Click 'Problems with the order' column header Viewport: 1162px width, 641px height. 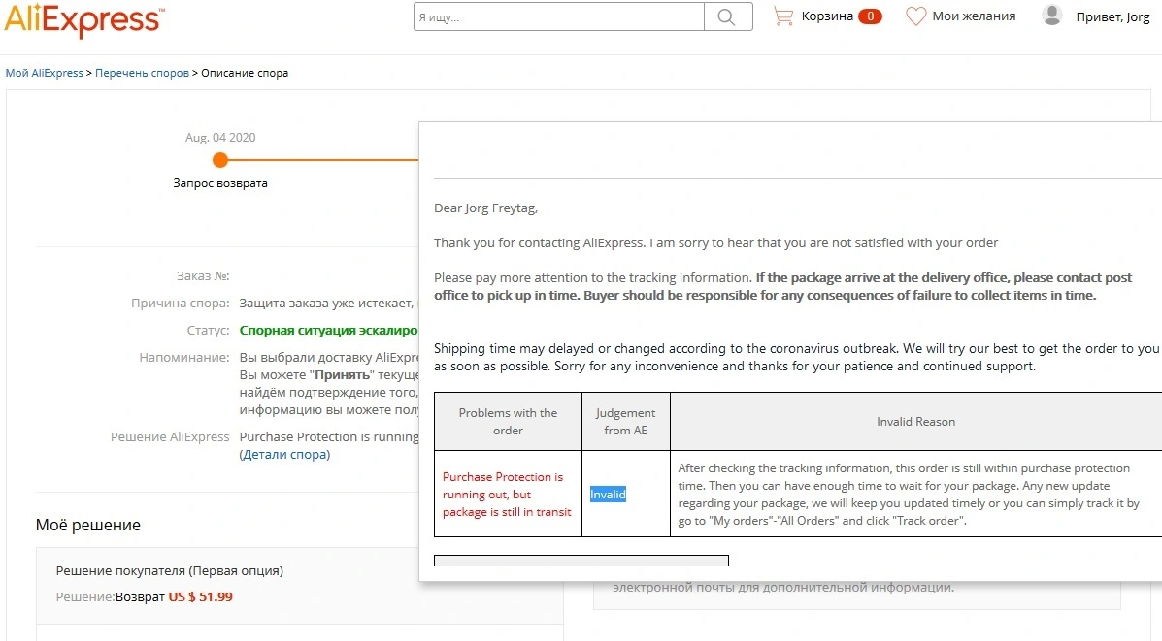[x=508, y=421]
